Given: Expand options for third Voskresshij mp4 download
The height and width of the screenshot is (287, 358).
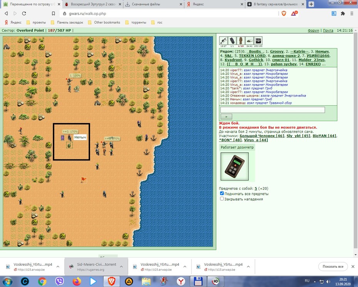Looking at the screenshot, I should [x=248, y=267].
